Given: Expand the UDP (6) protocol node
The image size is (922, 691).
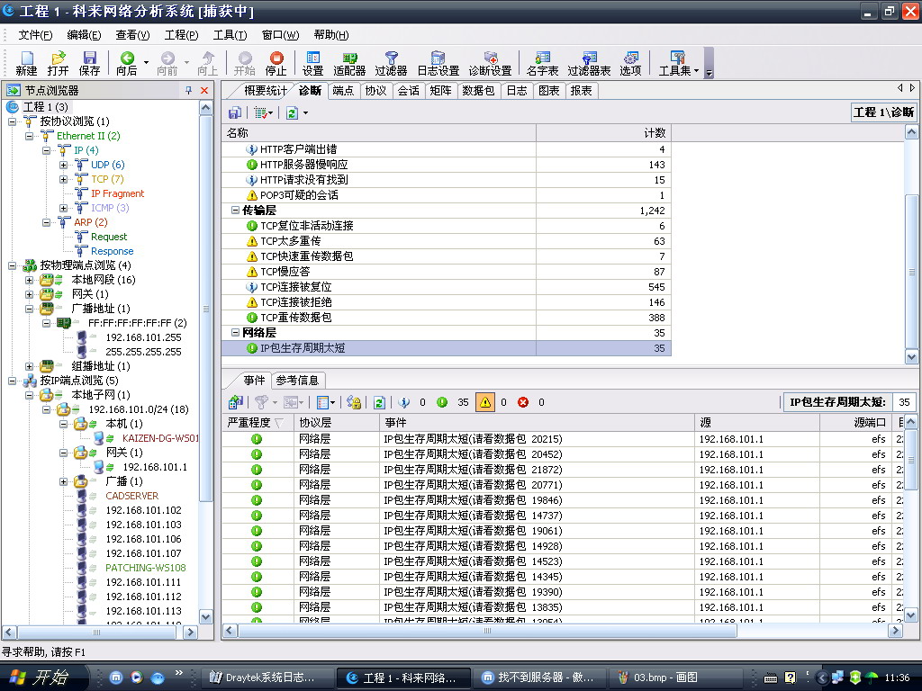Looking at the screenshot, I should (x=64, y=165).
